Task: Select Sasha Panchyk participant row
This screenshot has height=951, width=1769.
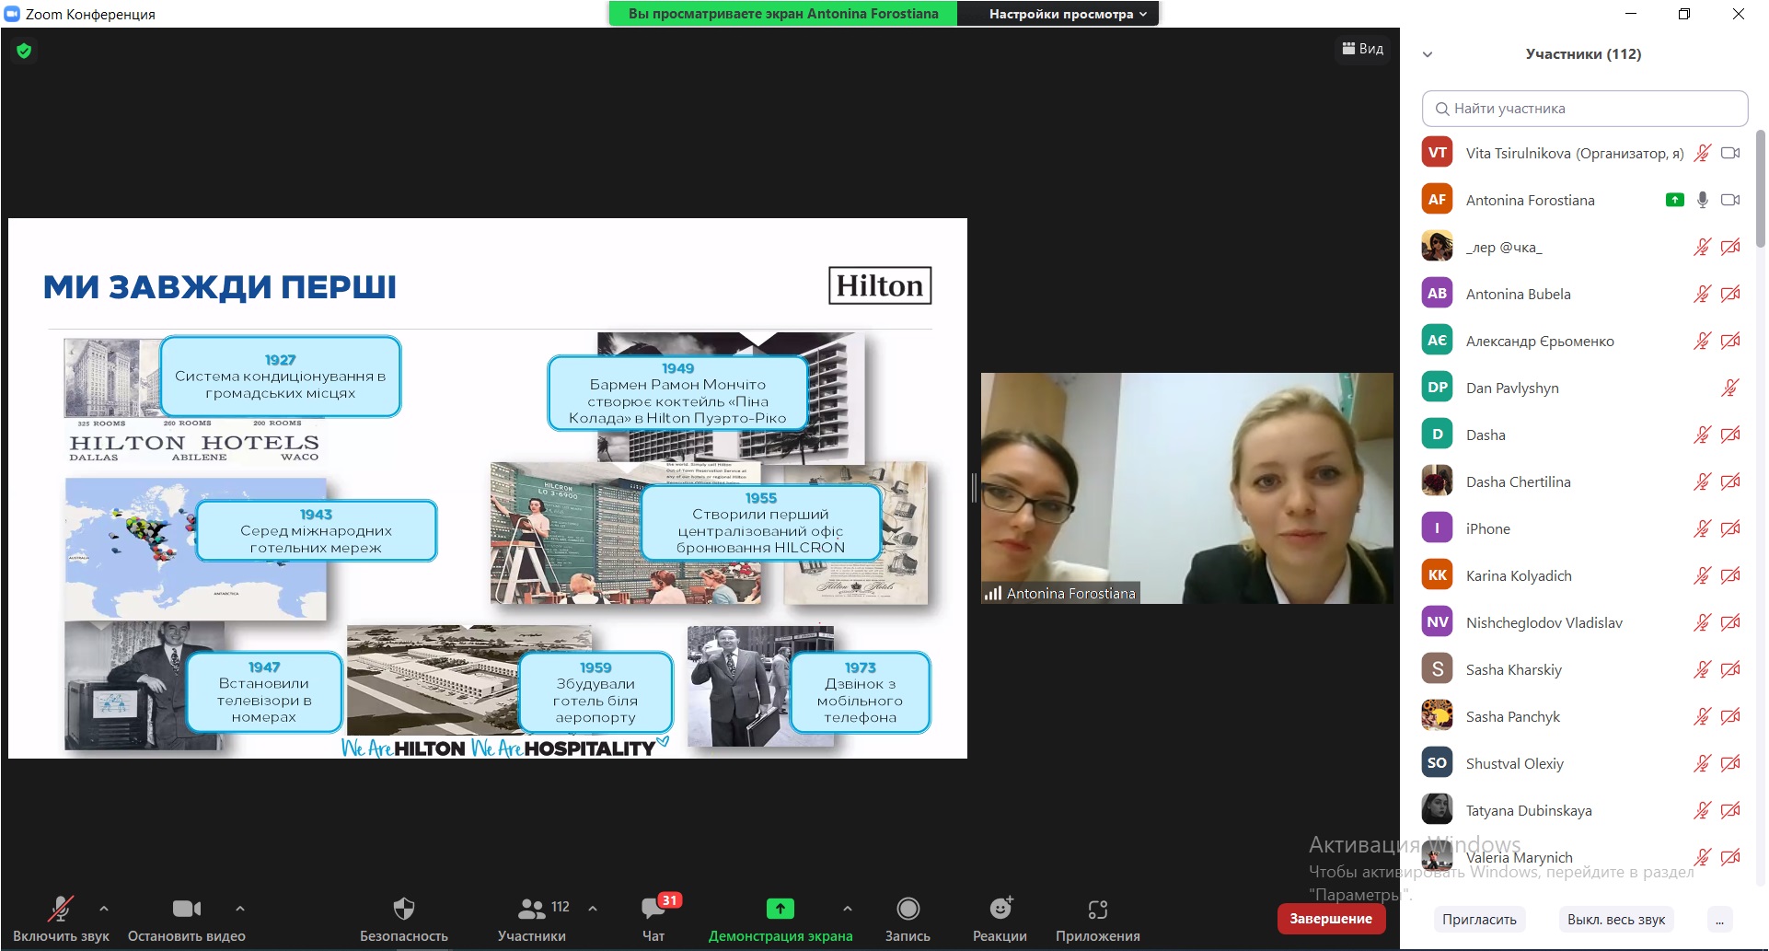Action: [x=1583, y=716]
